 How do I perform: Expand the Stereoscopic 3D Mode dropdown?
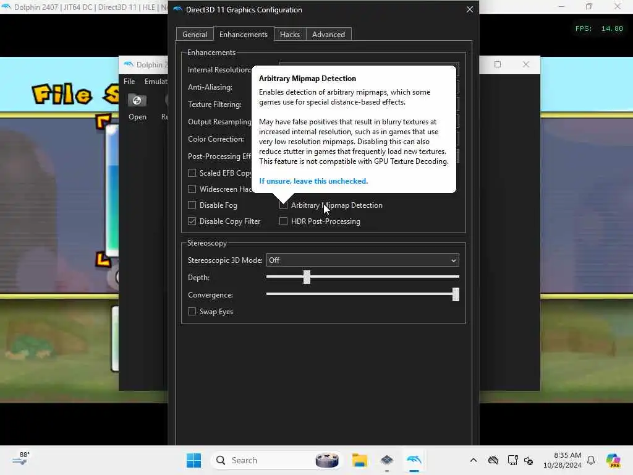point(362,260)
